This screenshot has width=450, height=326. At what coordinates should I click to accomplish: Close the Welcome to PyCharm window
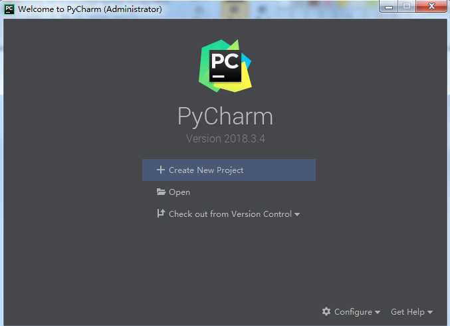[431, 6]
